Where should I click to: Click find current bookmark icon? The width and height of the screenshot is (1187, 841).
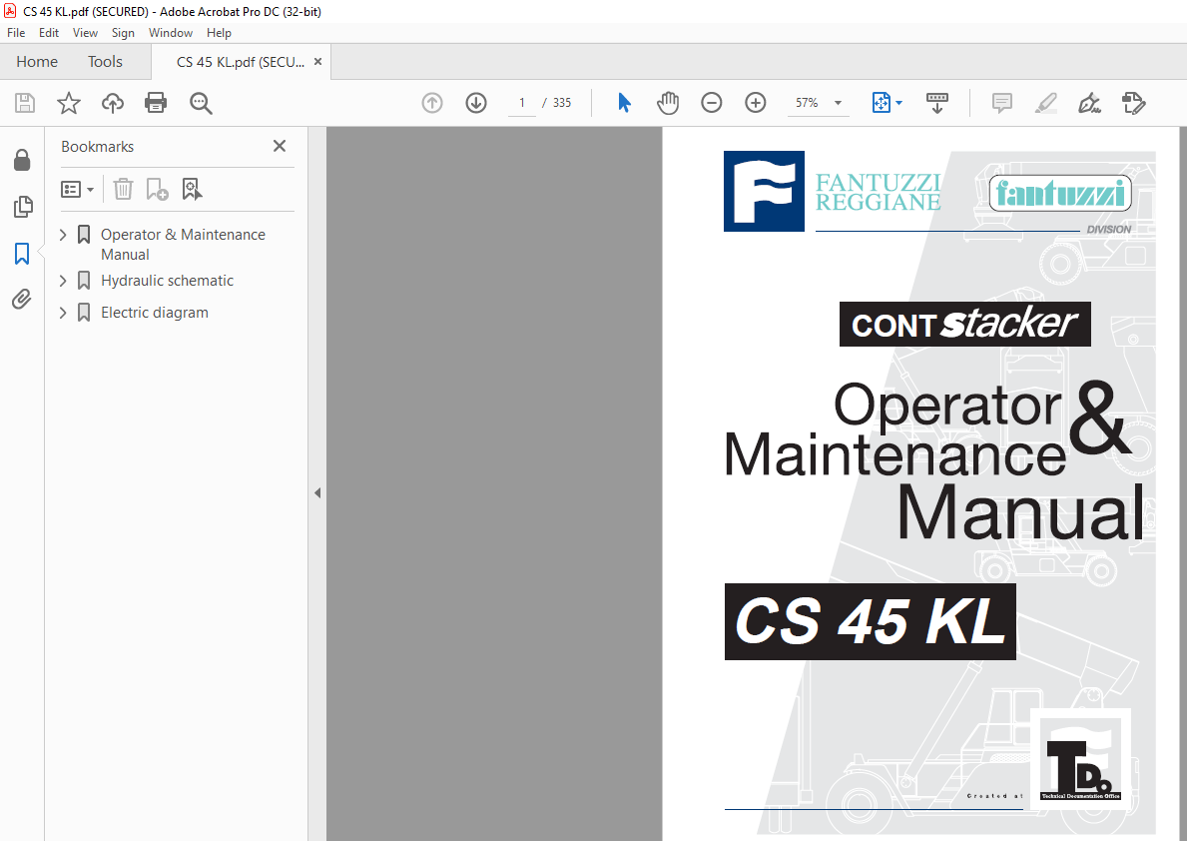coord(192,190)
